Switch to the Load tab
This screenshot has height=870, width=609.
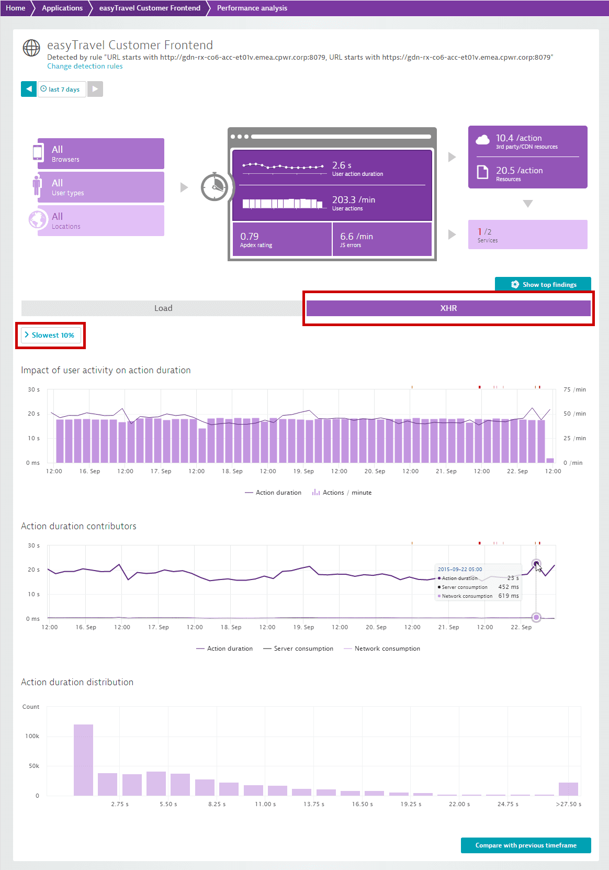(163, 308)
